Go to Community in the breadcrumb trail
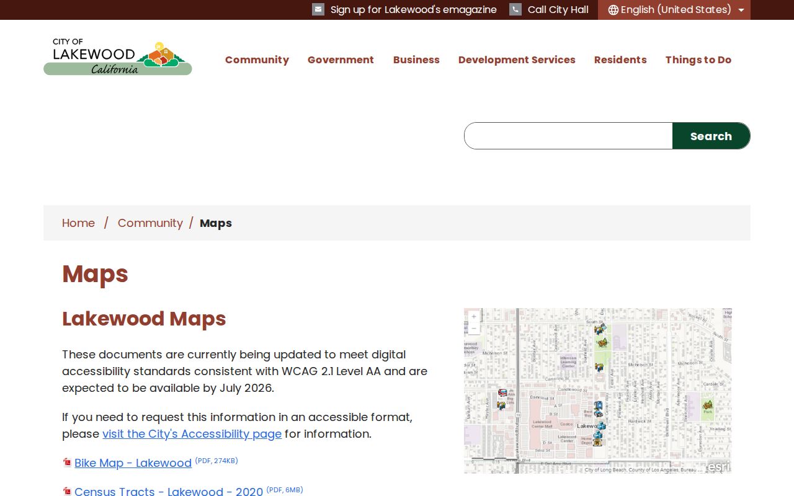 (150, 223)
